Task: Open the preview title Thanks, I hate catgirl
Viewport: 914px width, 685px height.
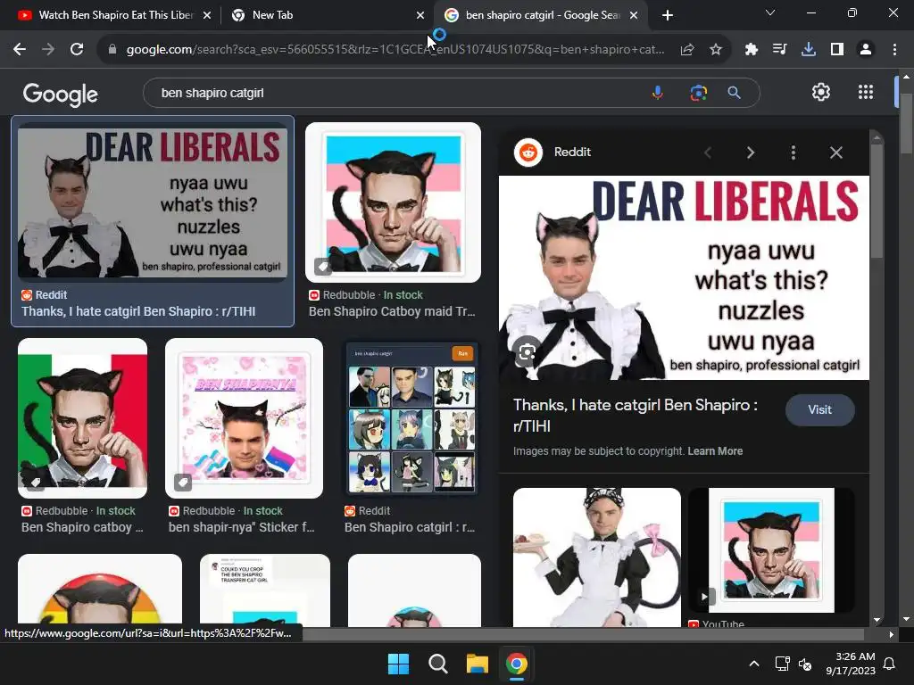Action: [x=636, y=416]
